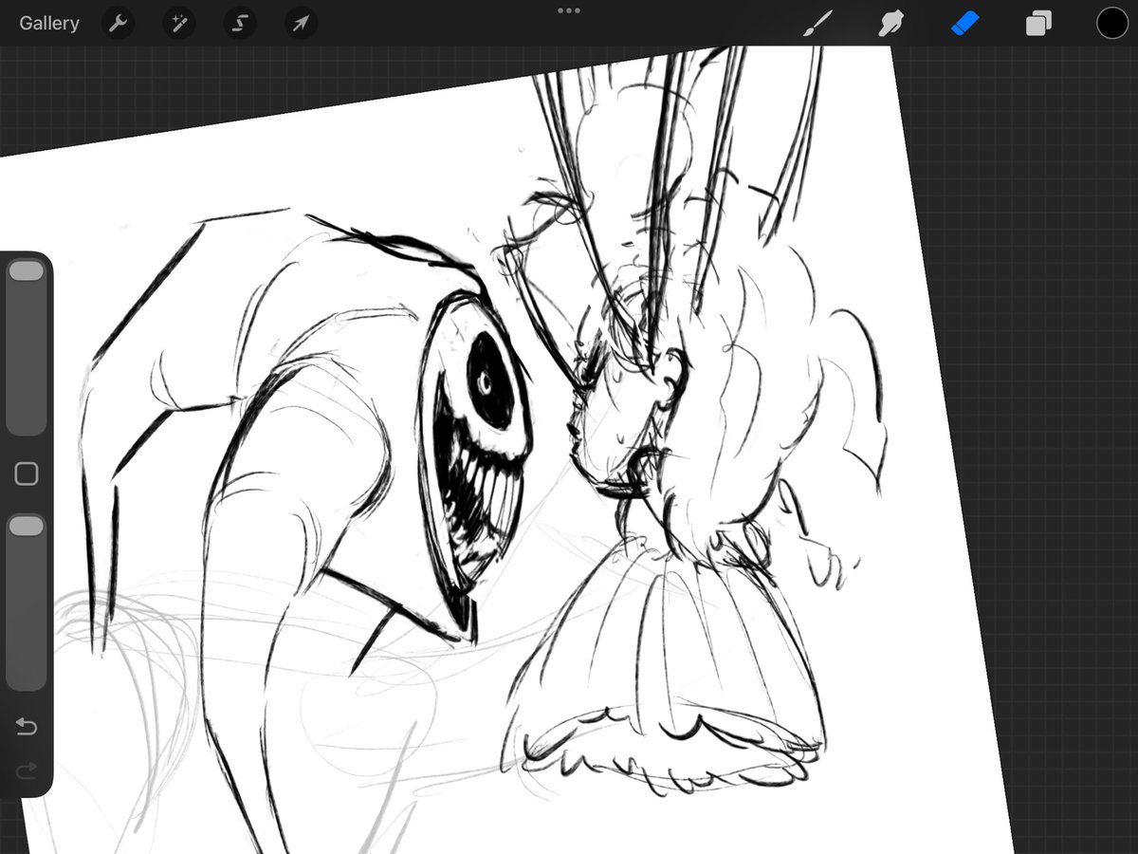Tap the three-dot multitasking indicator
This screenshot has width=1138, height=854.
(569, 10)
